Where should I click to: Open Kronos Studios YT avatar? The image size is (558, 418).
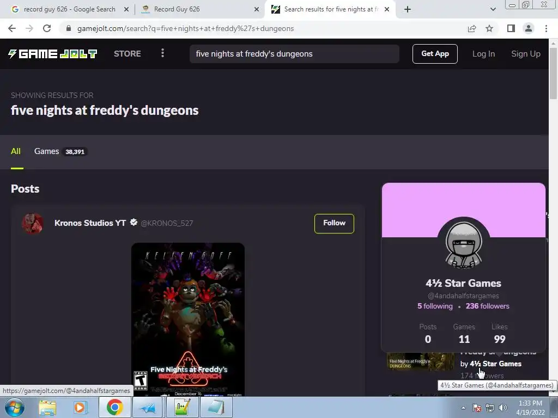pyautogui.click(x=33, y=223)
